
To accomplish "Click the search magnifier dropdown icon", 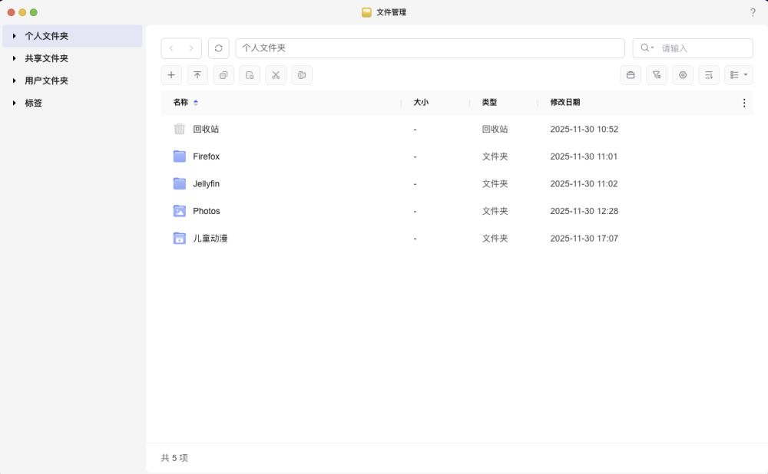I will pyautogui.click(x=647, y=48).
